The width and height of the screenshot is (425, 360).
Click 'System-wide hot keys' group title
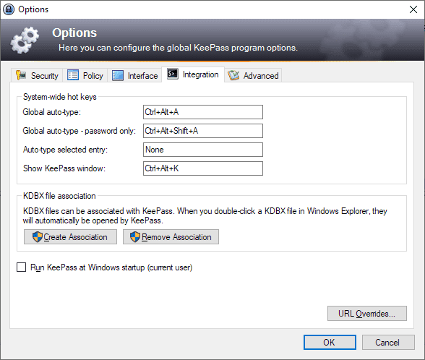tap(59, 97)
